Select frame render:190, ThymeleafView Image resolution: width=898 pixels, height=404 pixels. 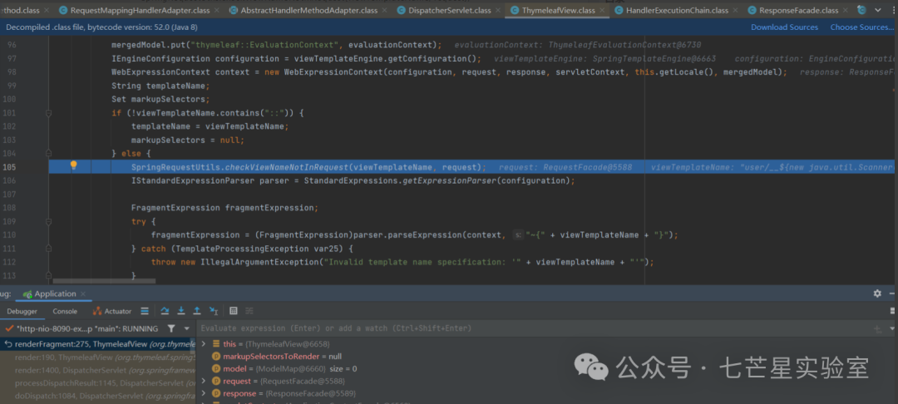[x=97, y=357]
